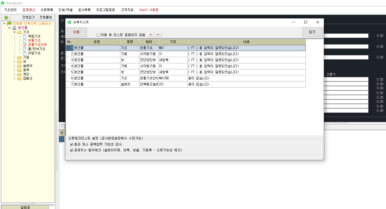Click the red-checked 온통기초단부 document icon
The height and width of the screenshot is (209, 386).
pos(25,45)
